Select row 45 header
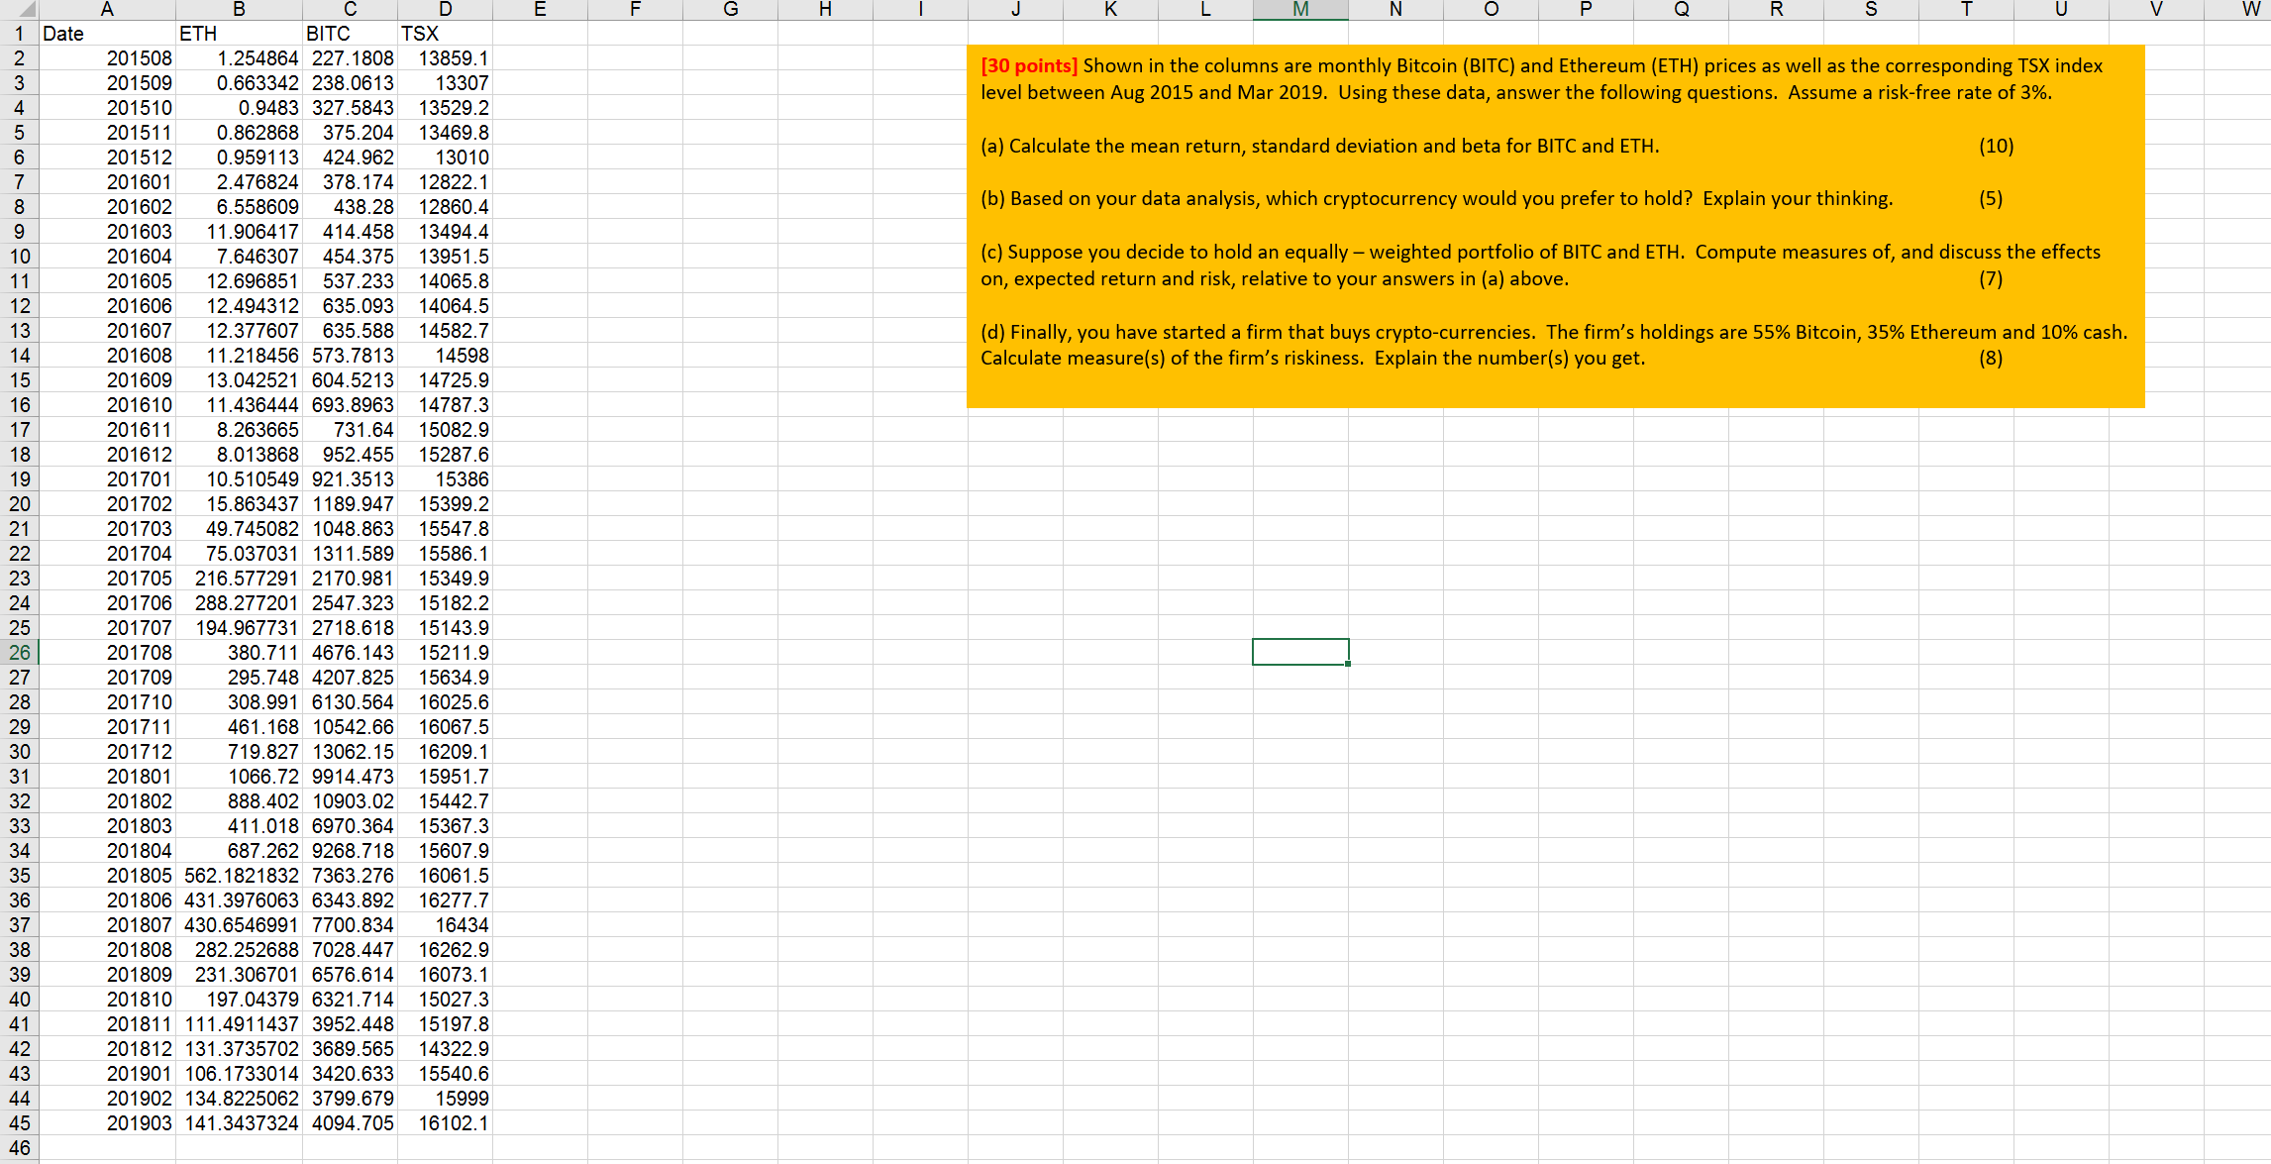 [x=19, y=1123]
